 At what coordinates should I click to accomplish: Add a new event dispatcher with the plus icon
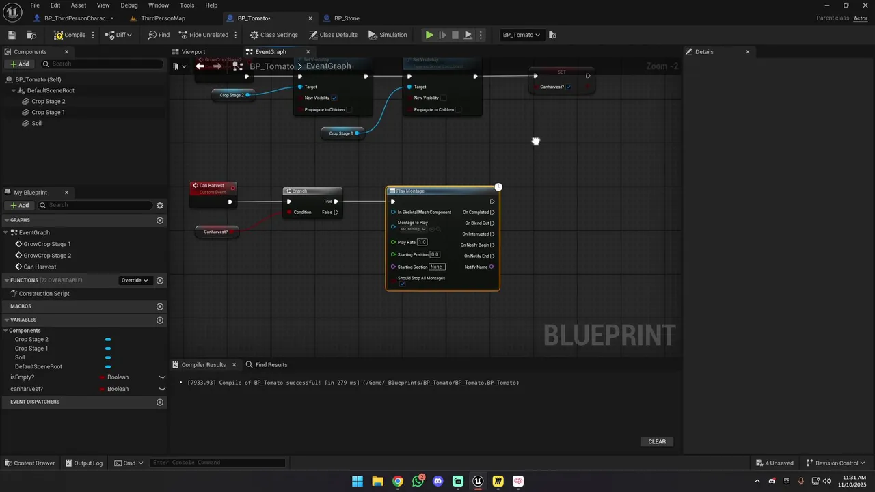tap(160, 402)
